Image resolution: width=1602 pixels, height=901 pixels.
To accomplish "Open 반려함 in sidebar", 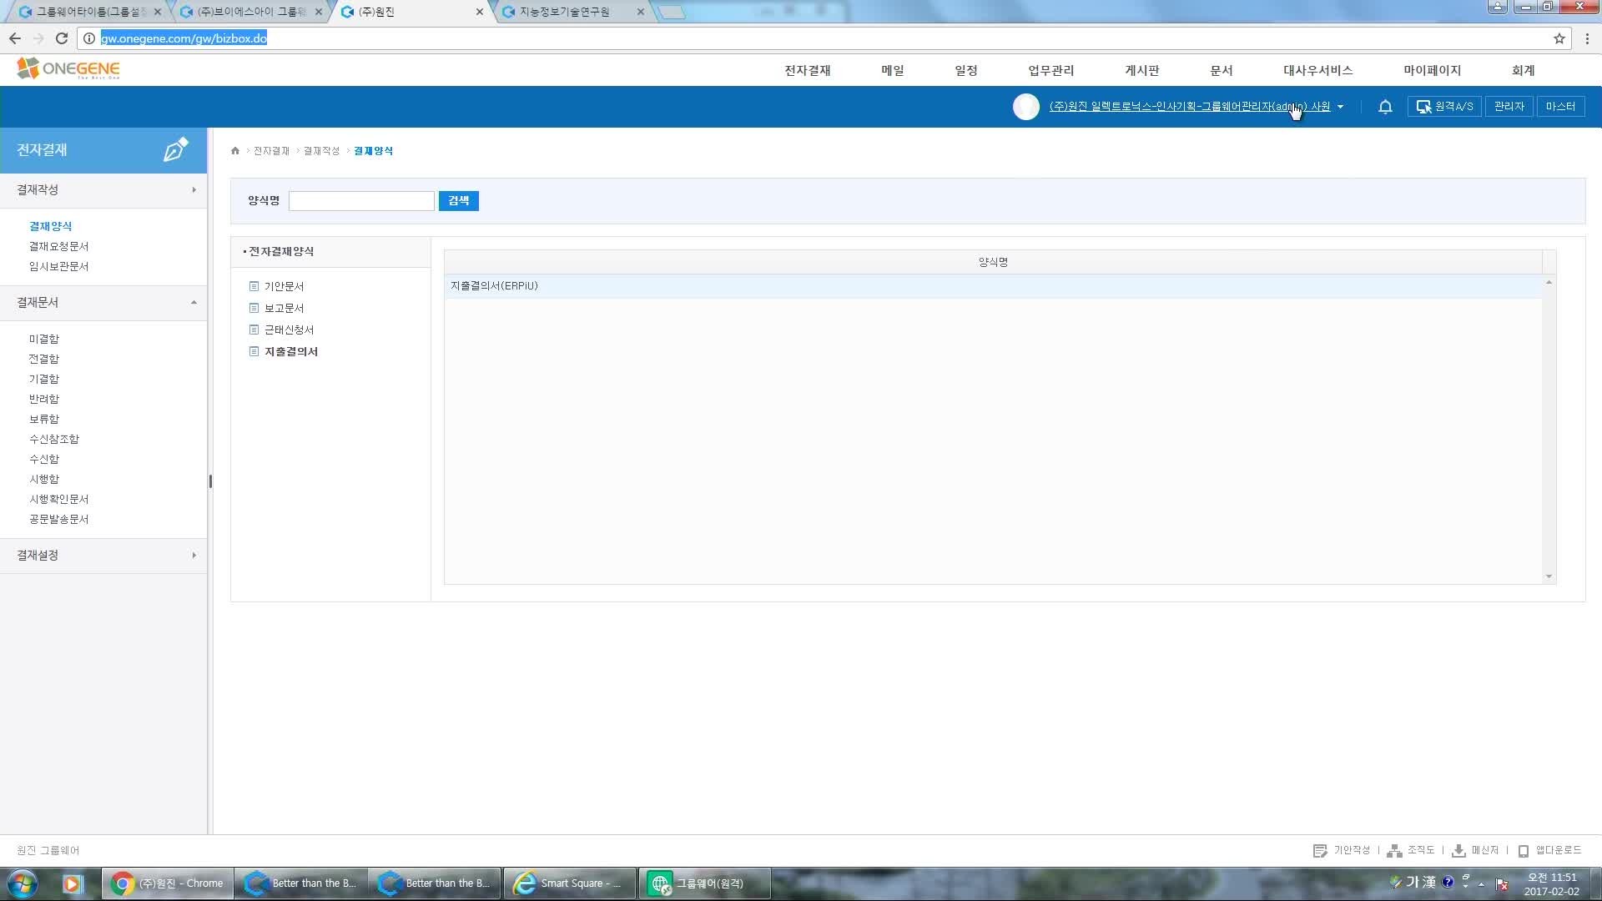I will [x=44, y=399].
